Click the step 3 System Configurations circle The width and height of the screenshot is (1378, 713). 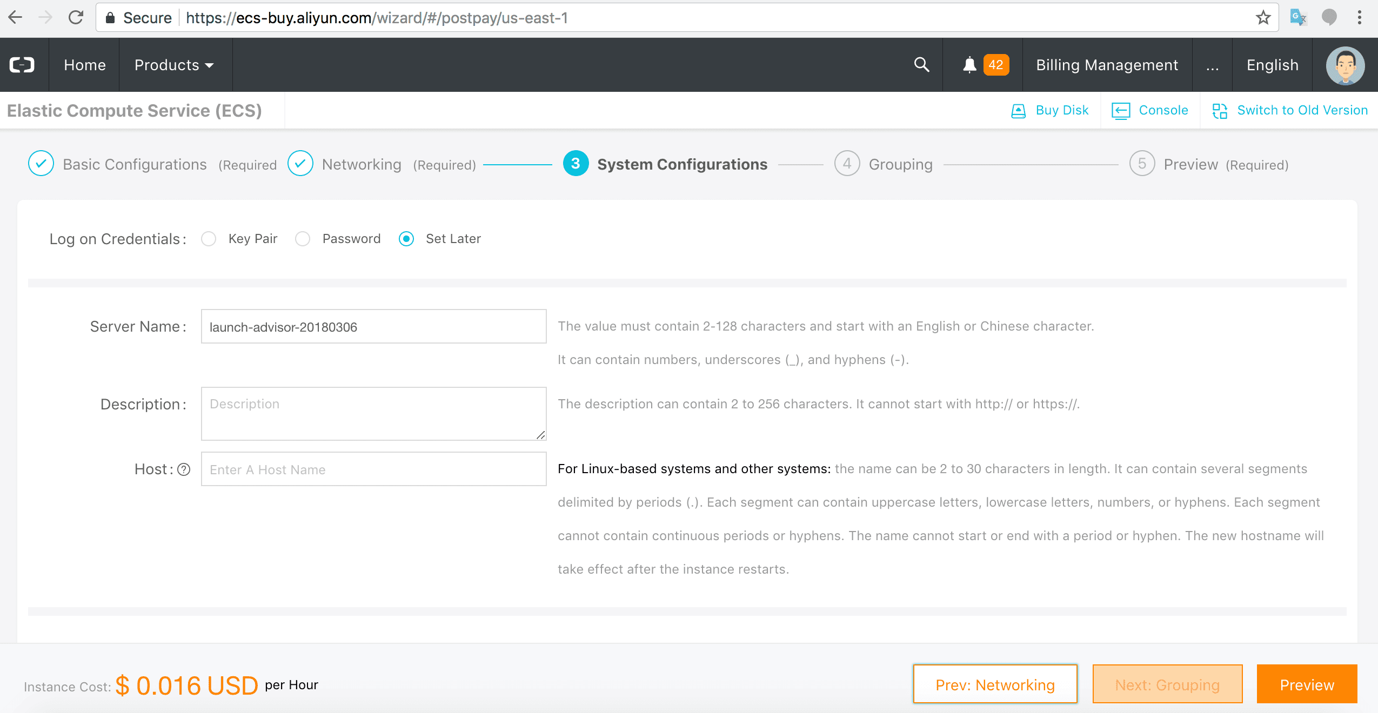pos(576,164)
